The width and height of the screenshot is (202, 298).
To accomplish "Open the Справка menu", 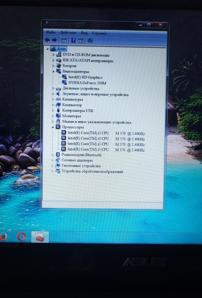I will [99, 33].
